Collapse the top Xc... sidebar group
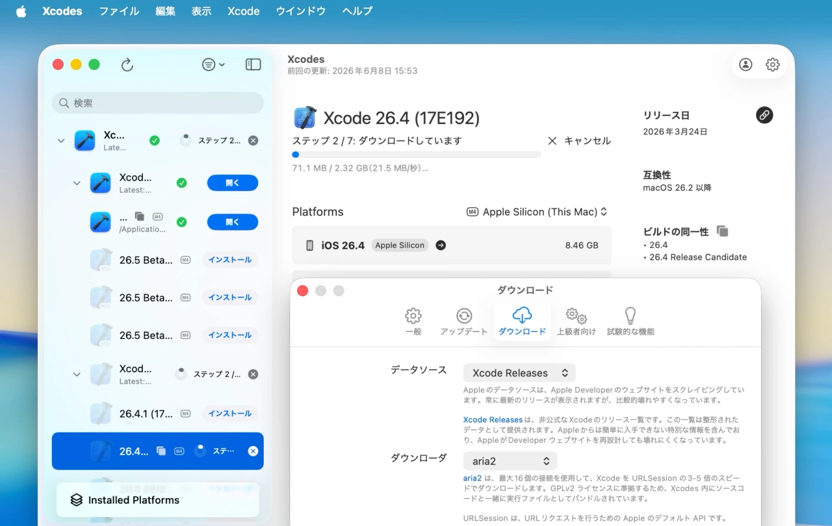Image resolution: width=832 pixels, height=526 pixels. (61, 140)
